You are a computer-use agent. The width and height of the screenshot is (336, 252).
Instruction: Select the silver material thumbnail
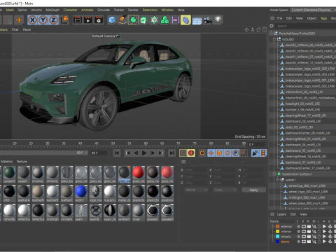[x=139, y=212]
